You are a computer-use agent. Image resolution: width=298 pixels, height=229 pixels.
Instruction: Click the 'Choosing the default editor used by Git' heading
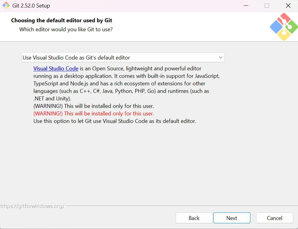pyautogui.click(x=61, y=20)
